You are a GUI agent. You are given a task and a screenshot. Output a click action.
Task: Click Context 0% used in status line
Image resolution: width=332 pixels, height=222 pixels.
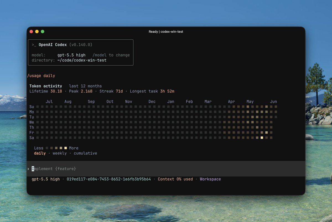175,179
